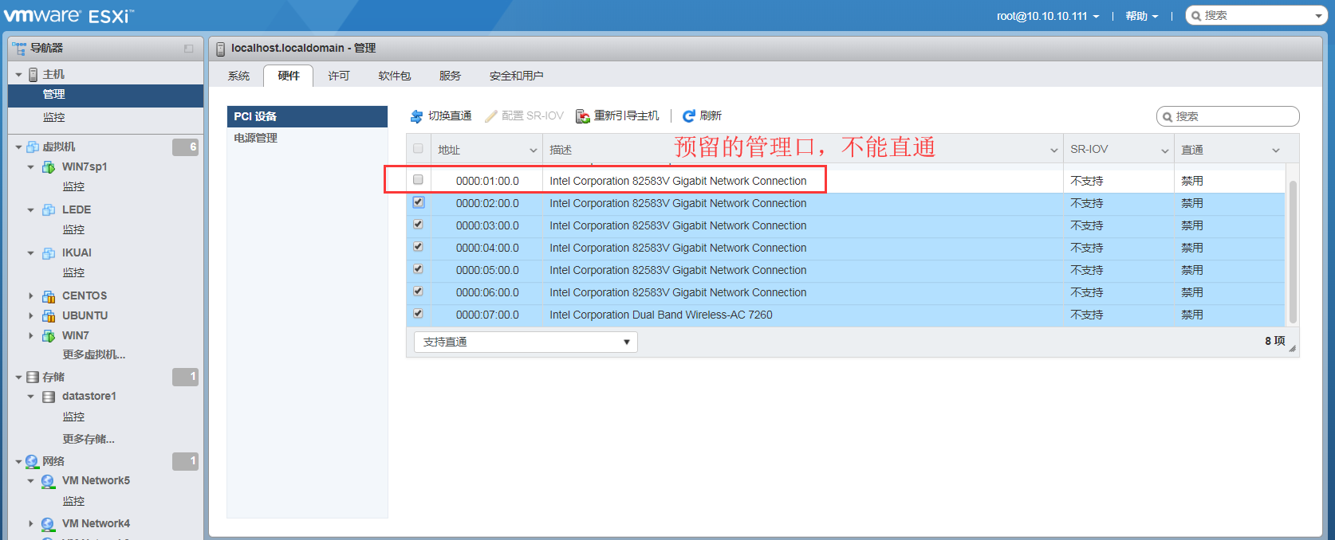Screen dimensions: 1335x540
Task: Open the Passthrough (直通) column dropdown arrow
Action: coord(1276,151)
